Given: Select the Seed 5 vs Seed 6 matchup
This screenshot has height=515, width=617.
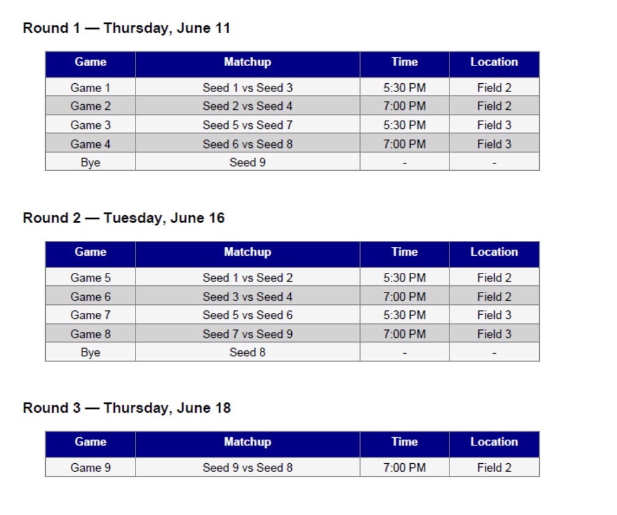Looking at the screenshot, I should [x=247, y=315].
